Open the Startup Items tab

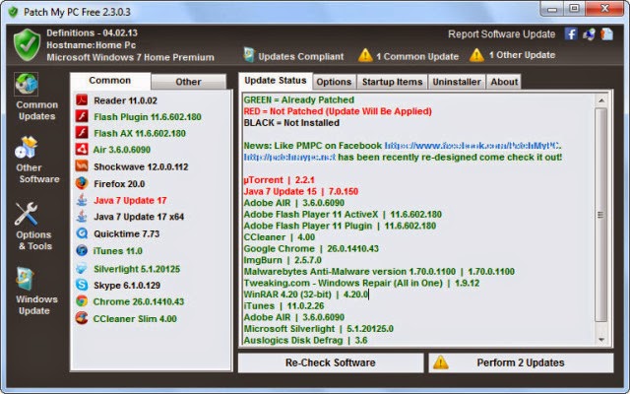tap(392, 82)
